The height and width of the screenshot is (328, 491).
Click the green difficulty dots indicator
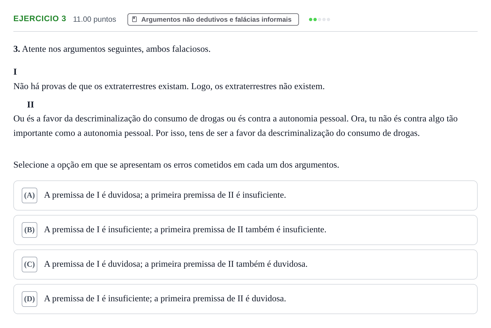click(x=320, y=19)
